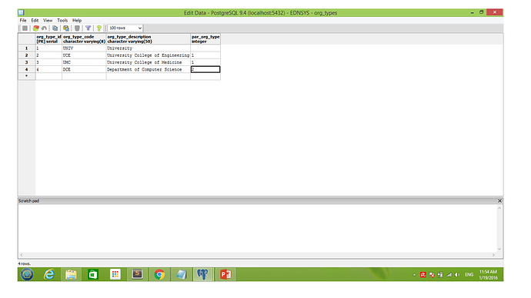531x298 pixels.
Task: Open Google Chrome from the taskbar
Action: pyautogui.click(x=159, y=274)
